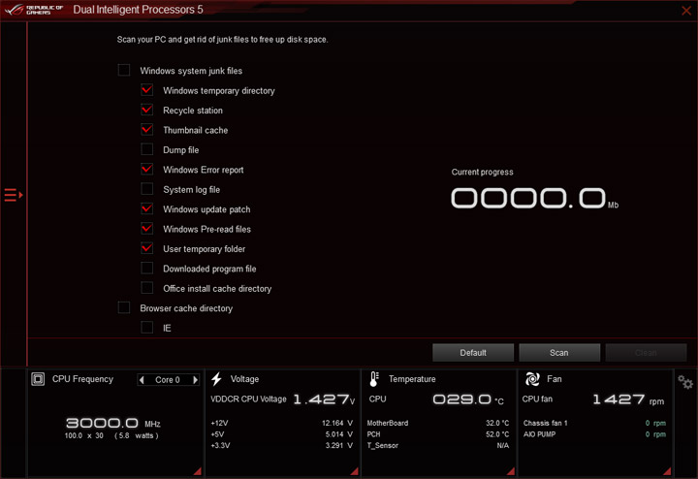Select previous core with left arrow
This screenshot has width=698, height=479.
142,380
